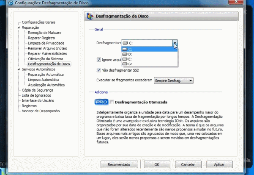Select Reparação tree item

pyautogui.click(x=30, y=28)
